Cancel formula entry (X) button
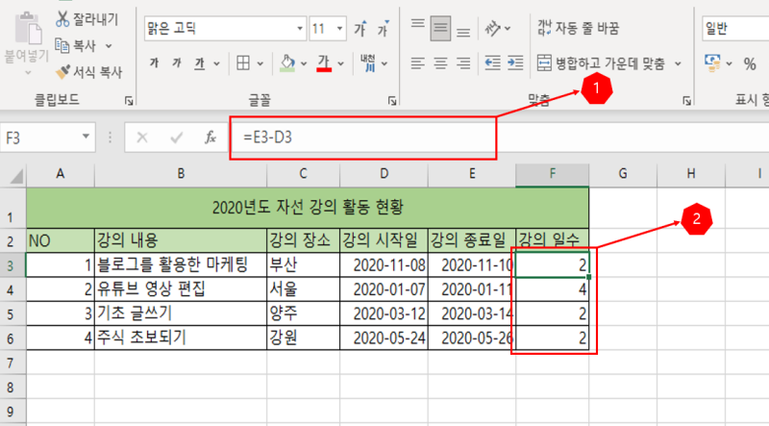This screenshot has height=426, width=769. [142, 138]
